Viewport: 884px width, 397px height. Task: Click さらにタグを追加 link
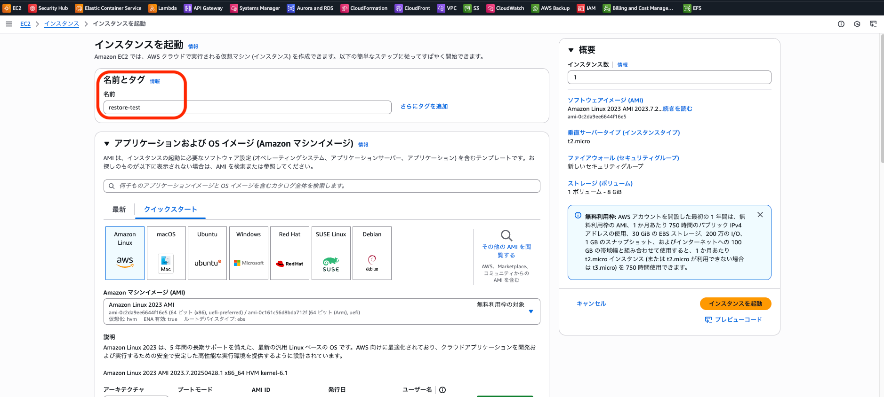(424, 107)
